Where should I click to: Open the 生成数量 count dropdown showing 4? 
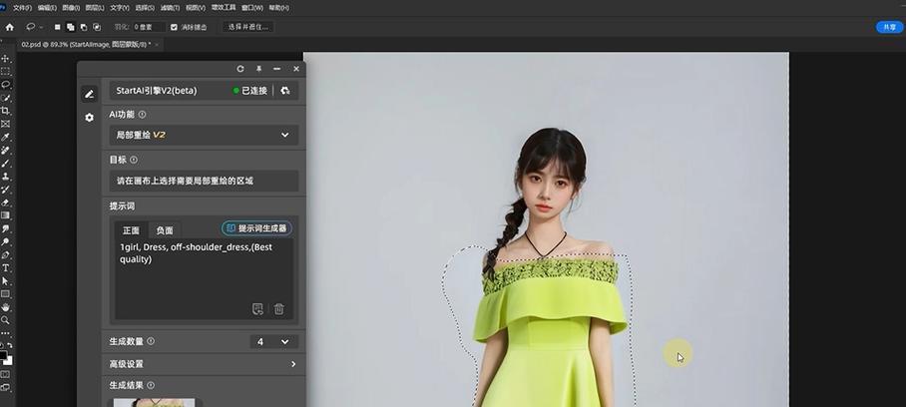(273, 342)
